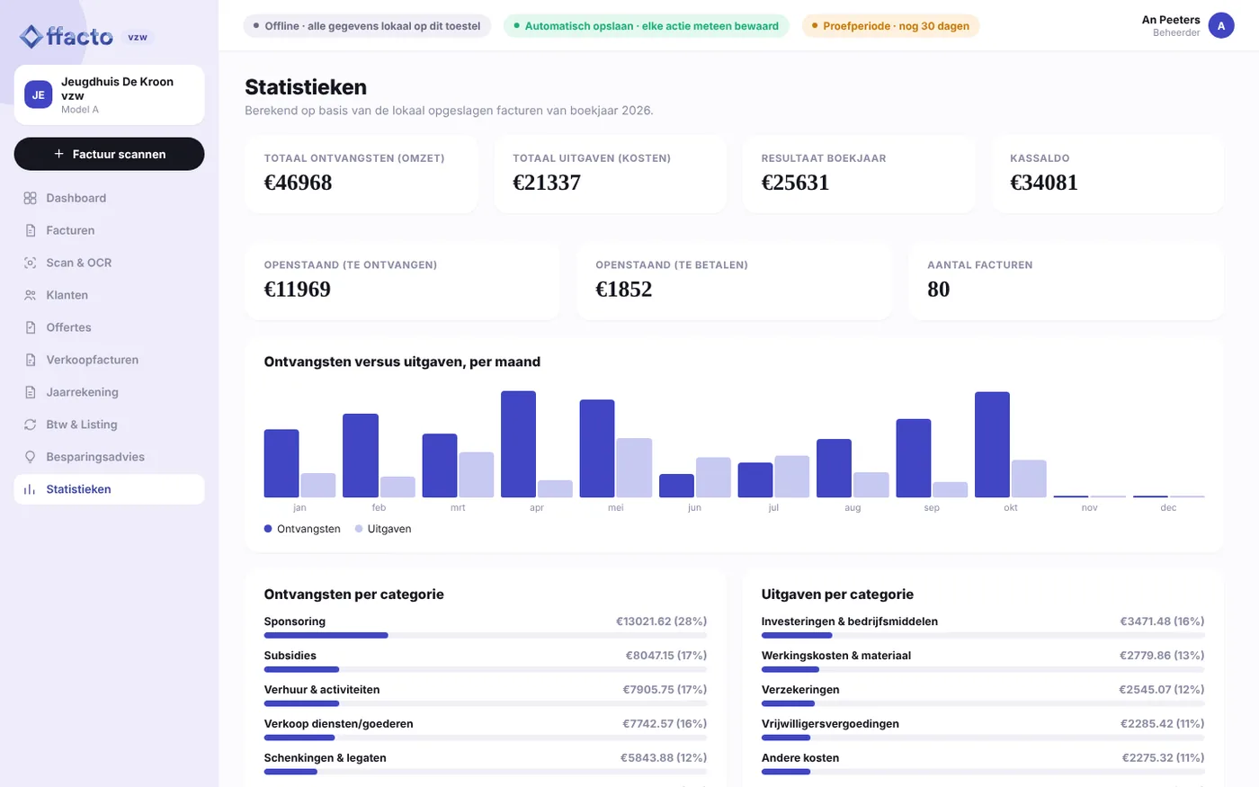
Task: Click the jan month label on chart
Action: [299, 508]
